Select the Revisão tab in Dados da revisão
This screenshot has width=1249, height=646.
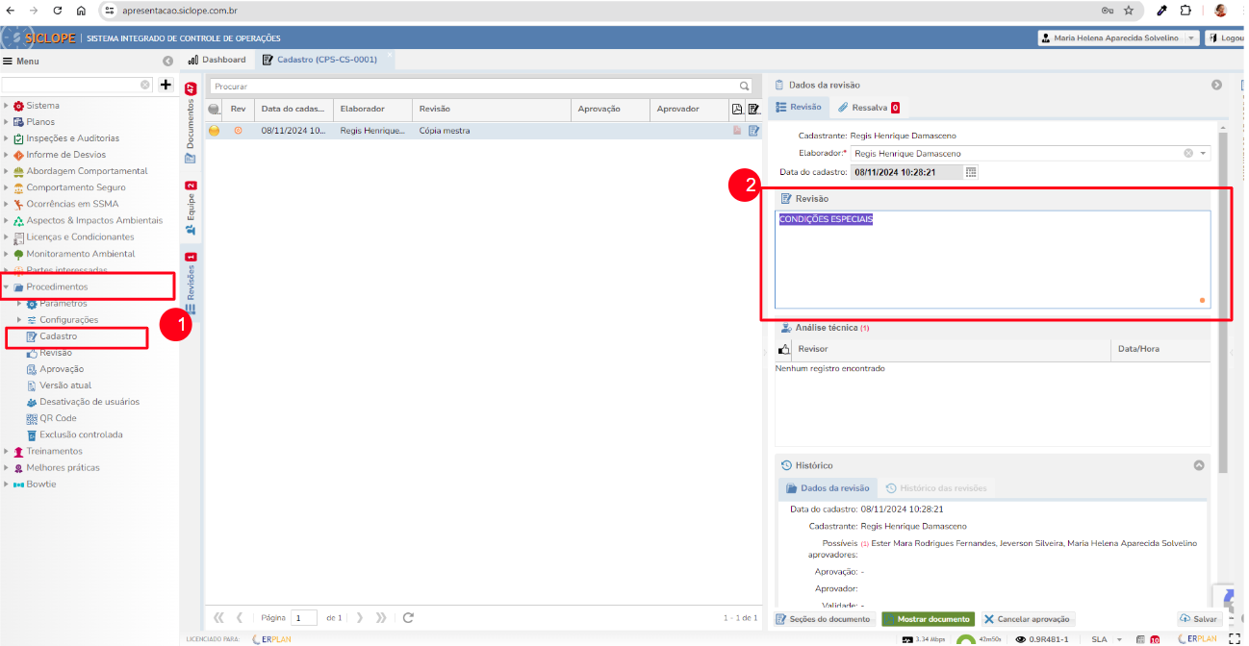[x=799, y=108]
